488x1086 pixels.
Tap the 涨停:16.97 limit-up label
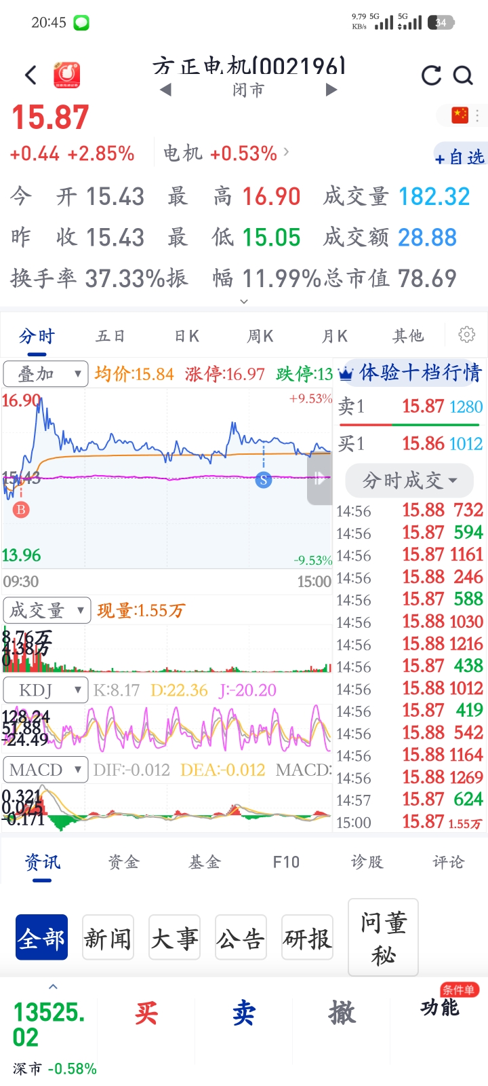pyautogui.click(x=225, y=374)
